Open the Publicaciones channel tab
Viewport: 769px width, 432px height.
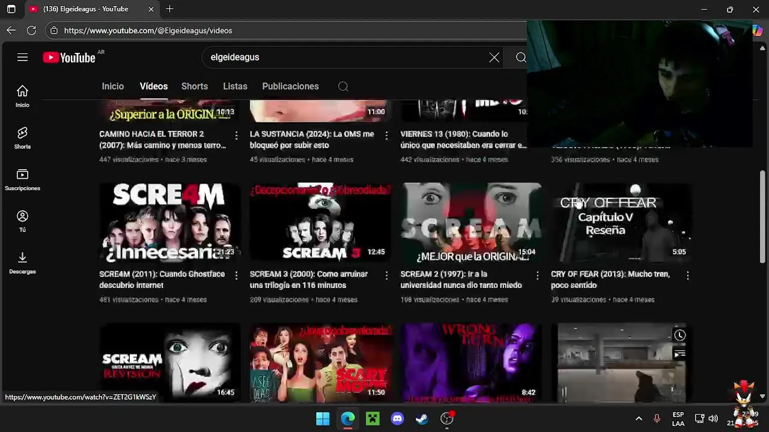pyautogui.click(x=290, y=86)
